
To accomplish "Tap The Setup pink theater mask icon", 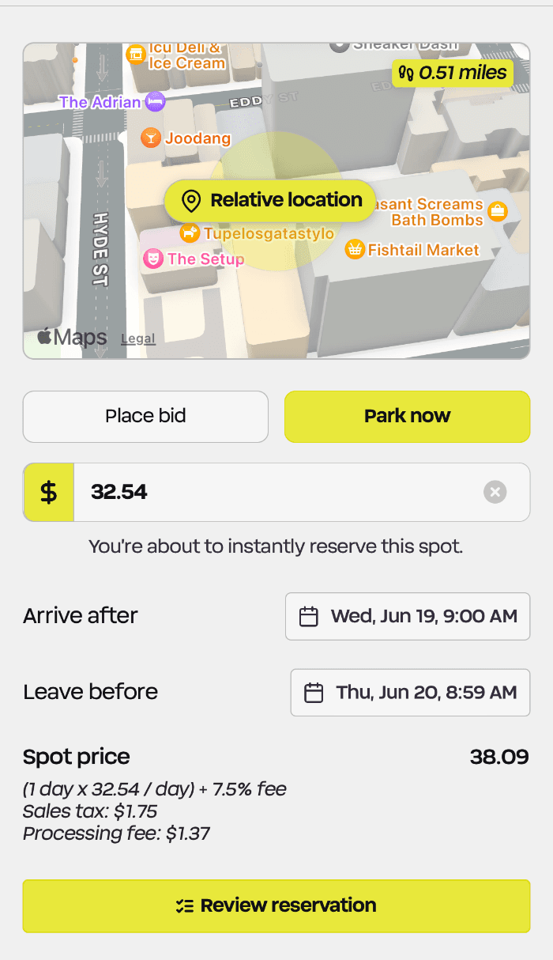I will [152, 259].
